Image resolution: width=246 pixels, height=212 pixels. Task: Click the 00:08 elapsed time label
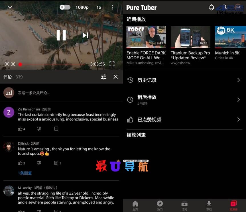point(10,64)
